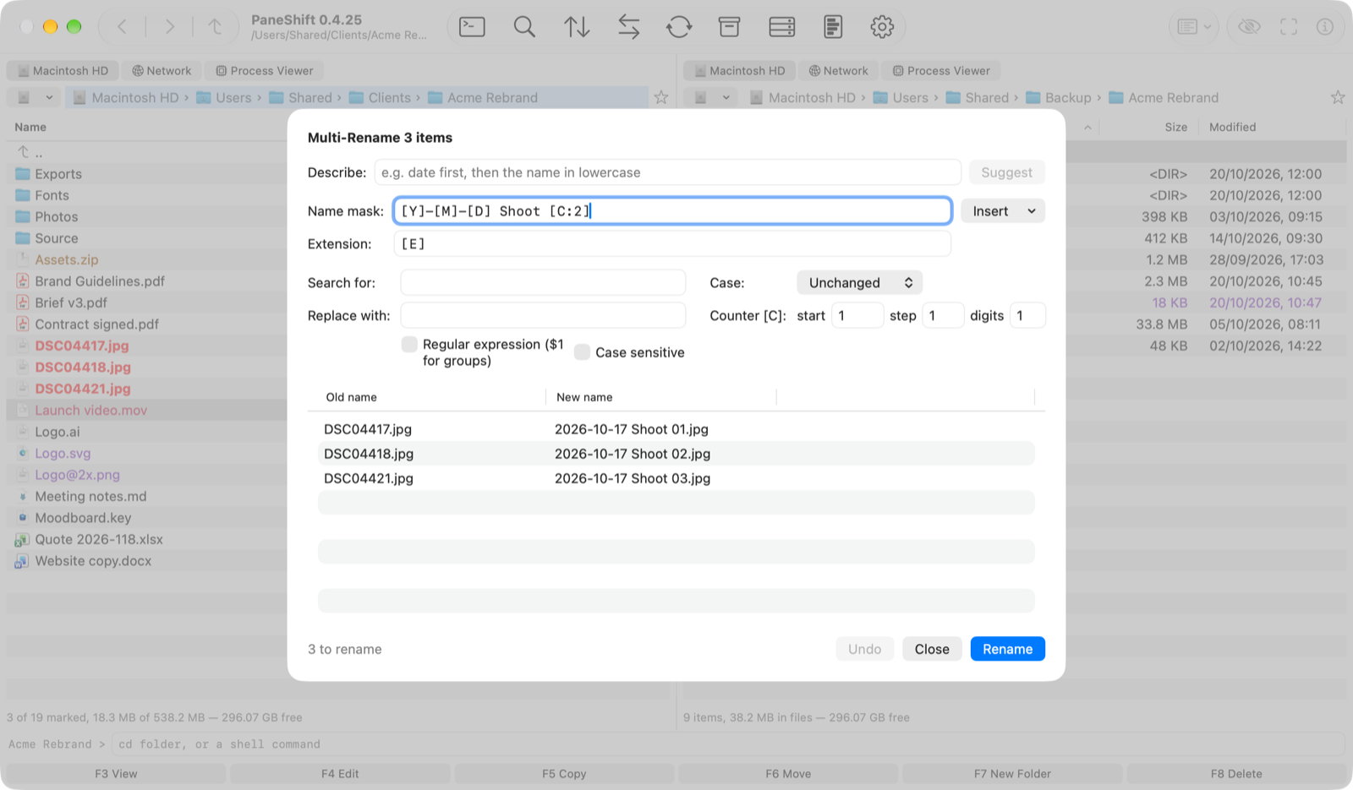Open right pane drive selector dropdown
This screenshot has width=1353, height=790.
pyautogui.click(x=712, y=98)
